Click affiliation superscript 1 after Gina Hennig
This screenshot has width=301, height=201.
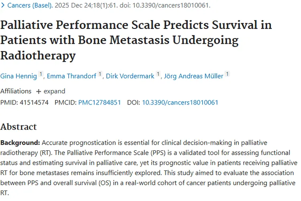tap(41, 74)
